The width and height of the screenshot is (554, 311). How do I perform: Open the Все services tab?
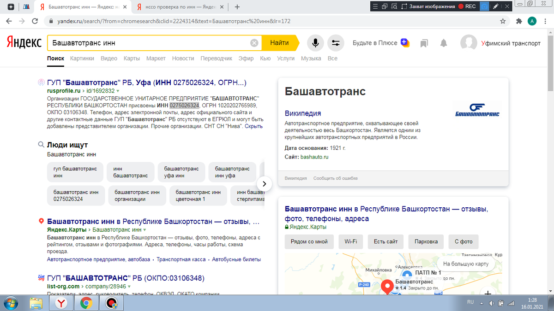click(332, 59)
